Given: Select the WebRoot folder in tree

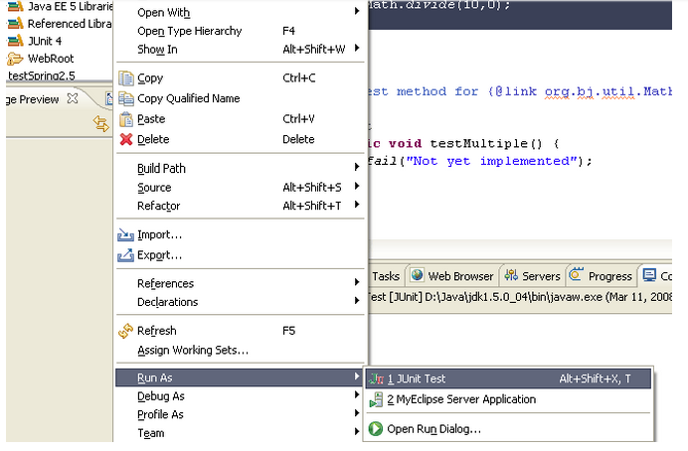Looking at the screenshot, I should tap(50, 59).
